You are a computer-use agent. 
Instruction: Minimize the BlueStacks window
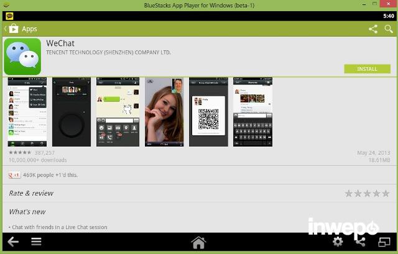click(x=364, y=4)
